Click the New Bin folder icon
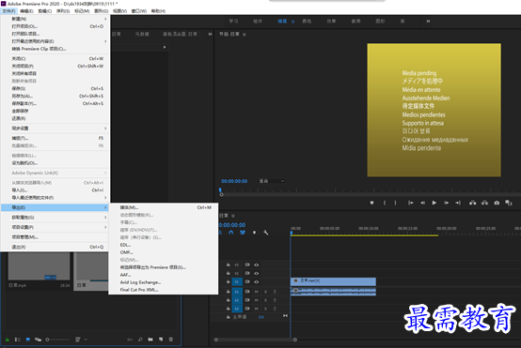Image resolution: width=521 pixels, height=348 pixels. click(x=150, y=340)
